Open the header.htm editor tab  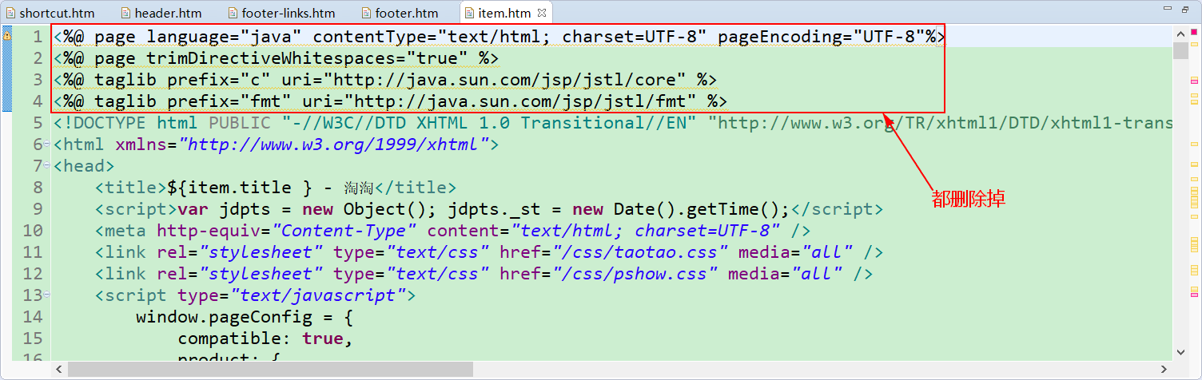(161, 13)
